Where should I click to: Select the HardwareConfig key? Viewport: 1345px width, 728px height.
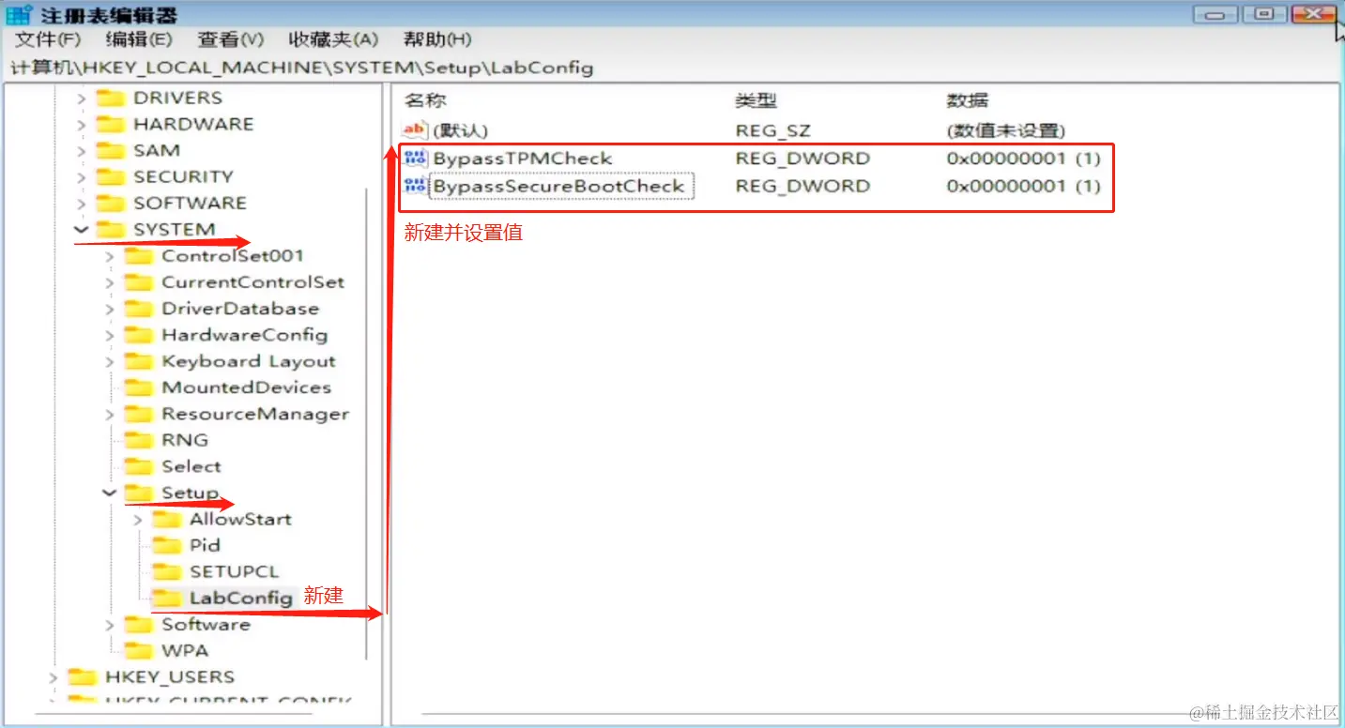[x=245, y=335]
